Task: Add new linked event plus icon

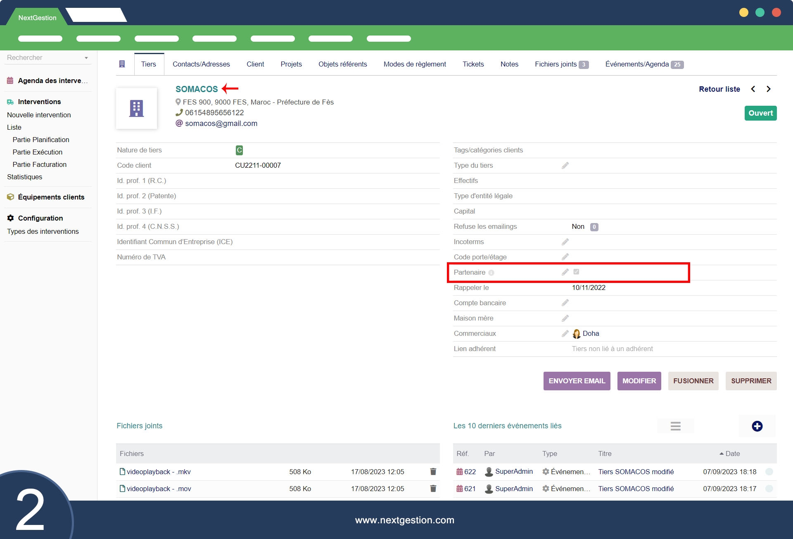Action: click(757, 426)
